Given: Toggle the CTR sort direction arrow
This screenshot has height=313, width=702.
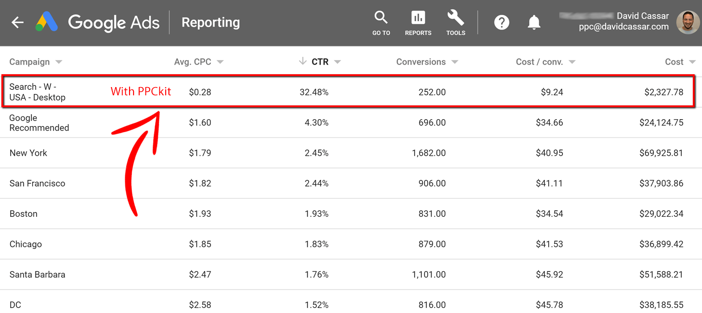Looking at the screenshot, I should click(303, 61).
